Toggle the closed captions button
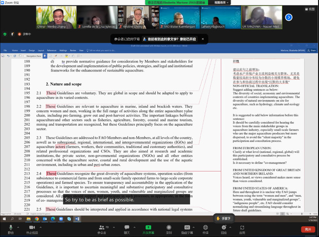Screen dimensions: 319x237 tap(188, 226)
